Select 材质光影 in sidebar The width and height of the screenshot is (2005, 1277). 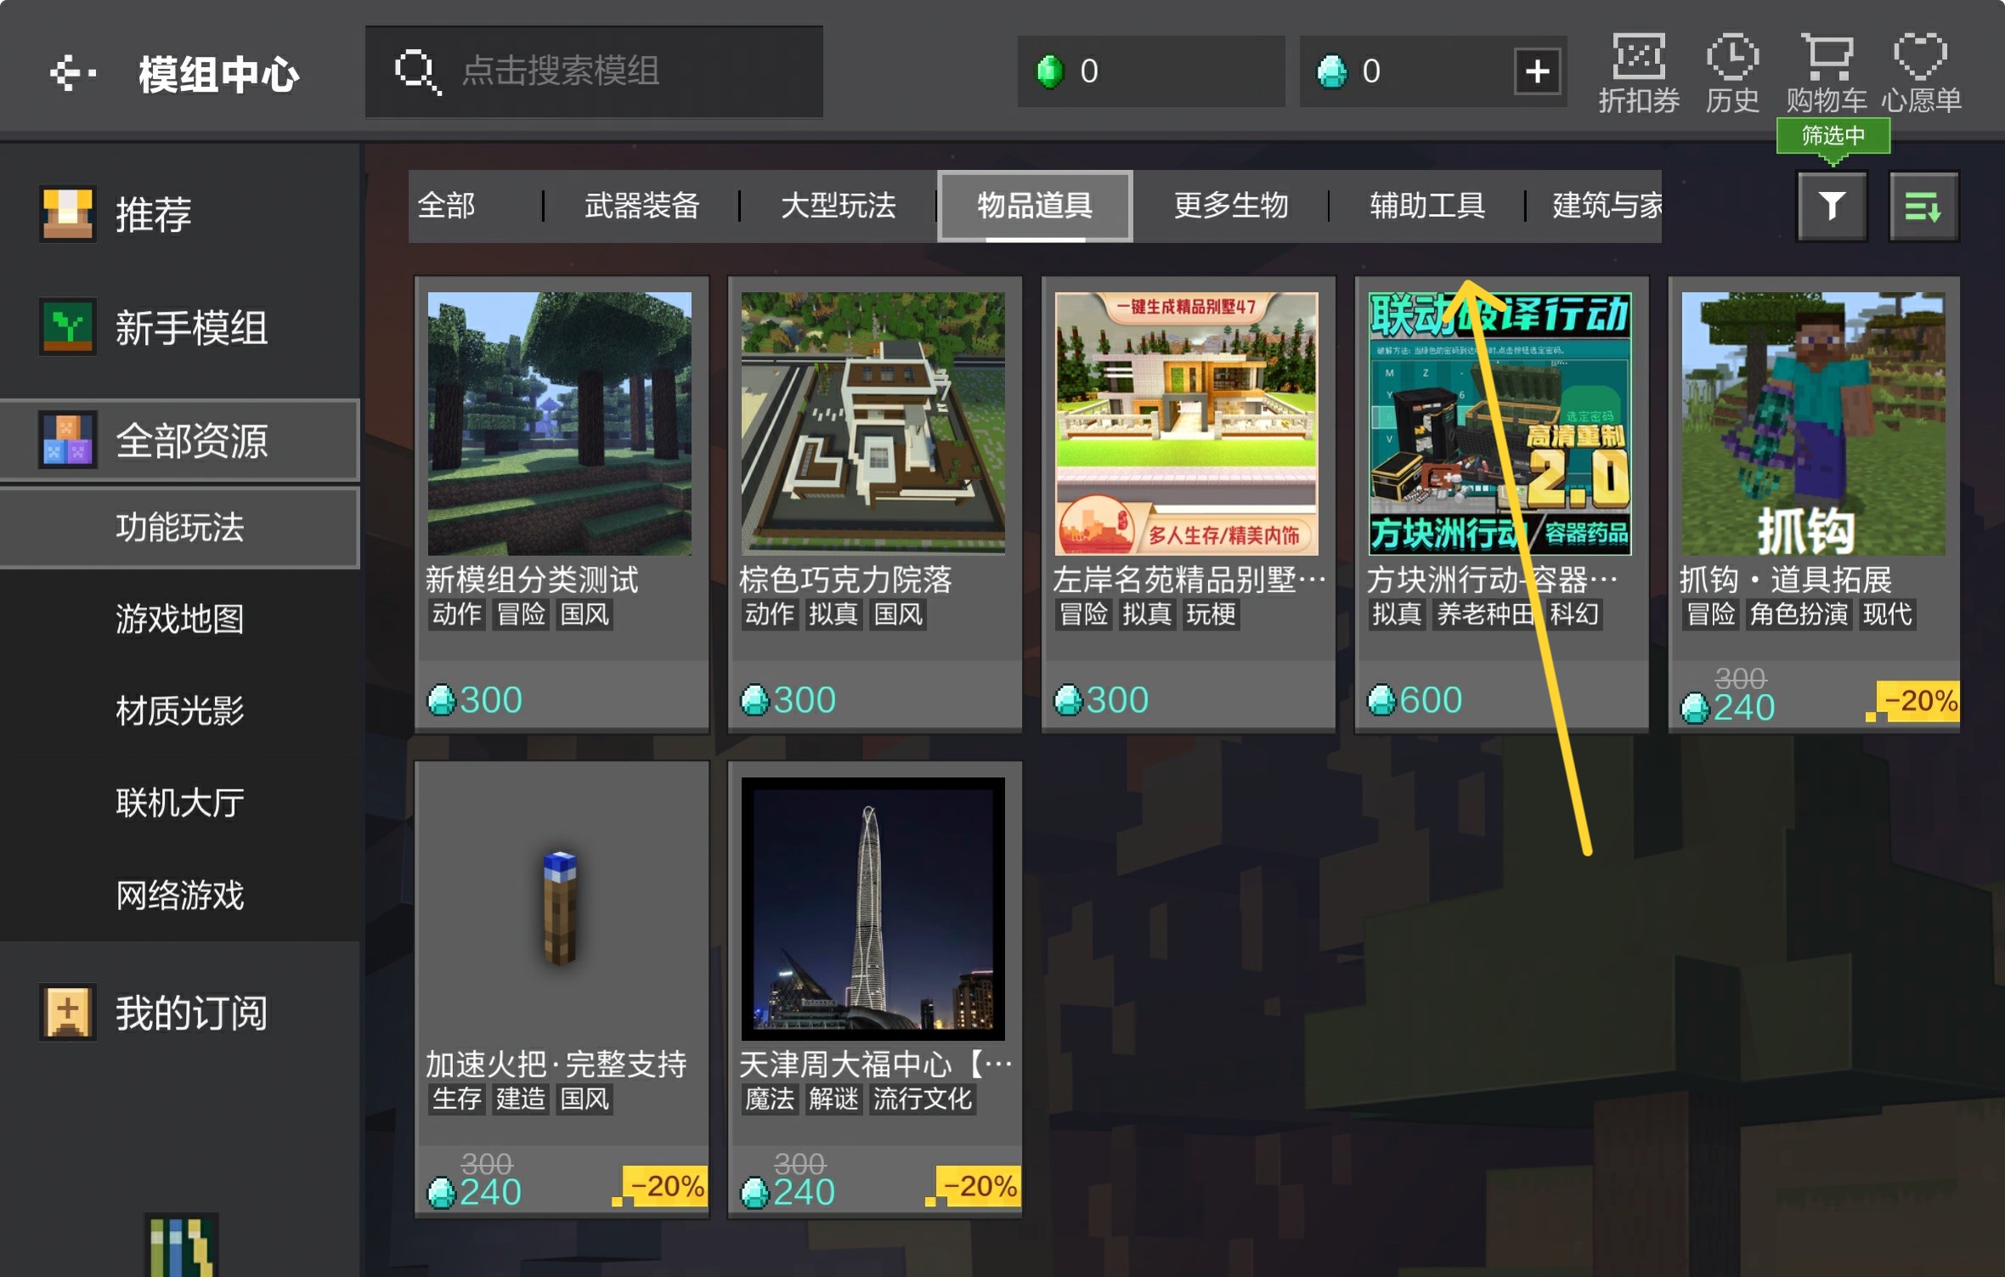point(180,710)
